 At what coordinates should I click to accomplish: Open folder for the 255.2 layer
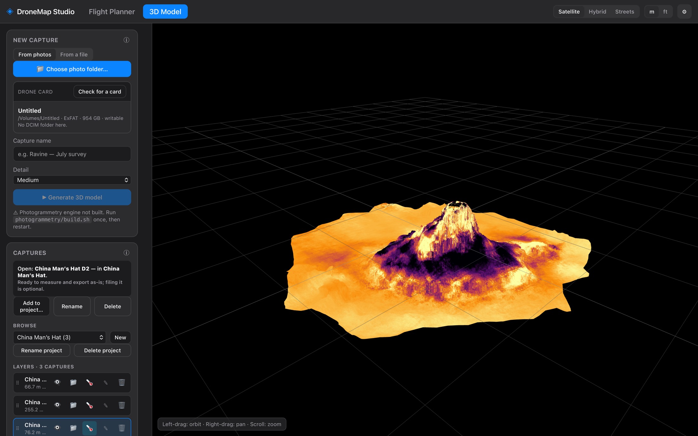tap(73, 405)
